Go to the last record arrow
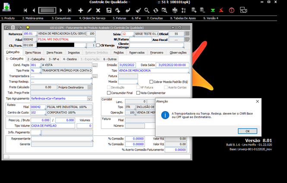 point(70,10)
